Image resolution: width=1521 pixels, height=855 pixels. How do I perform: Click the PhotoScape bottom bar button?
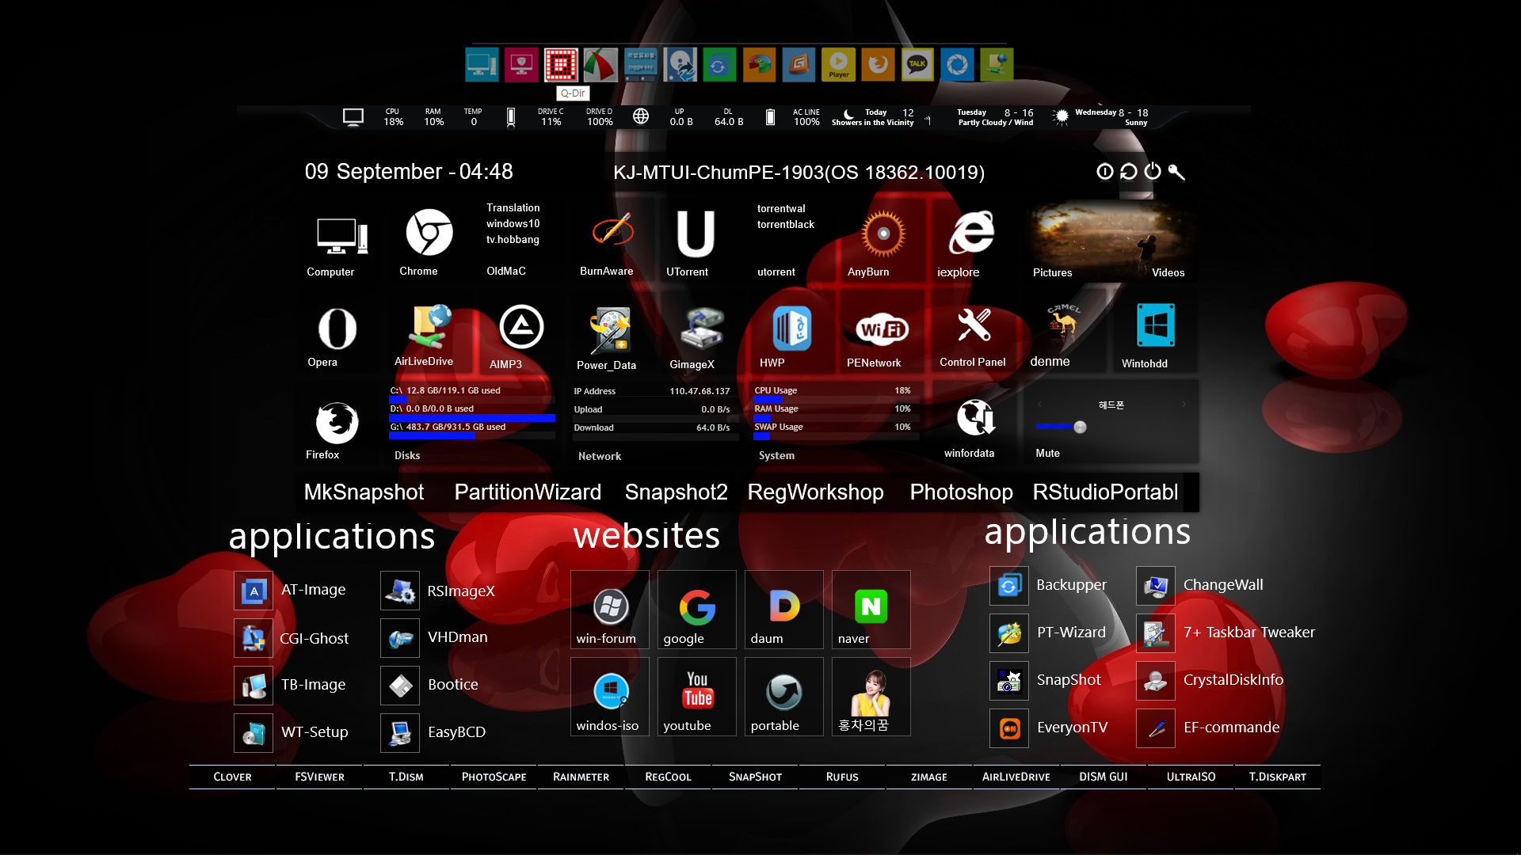click(494, 777)
